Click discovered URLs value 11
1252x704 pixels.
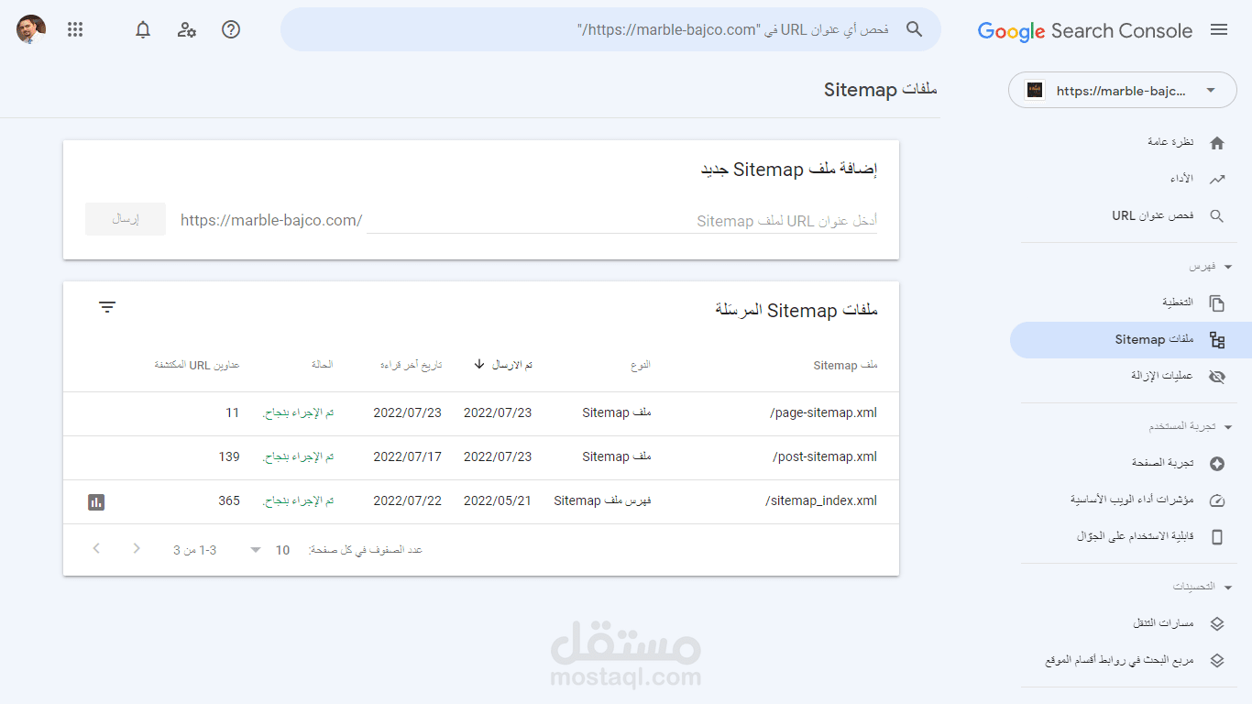233,412
